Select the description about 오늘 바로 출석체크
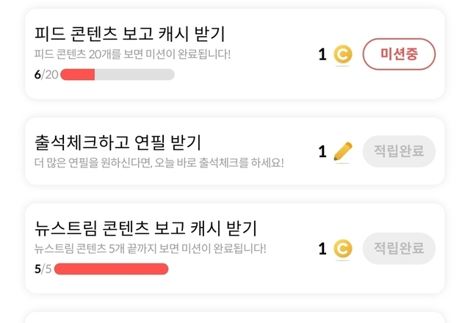470x323 pixels. point(159,161)
